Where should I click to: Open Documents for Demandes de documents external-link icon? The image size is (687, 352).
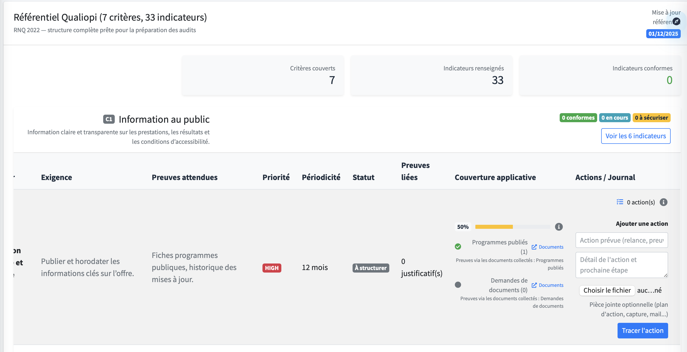coord(534,285)
